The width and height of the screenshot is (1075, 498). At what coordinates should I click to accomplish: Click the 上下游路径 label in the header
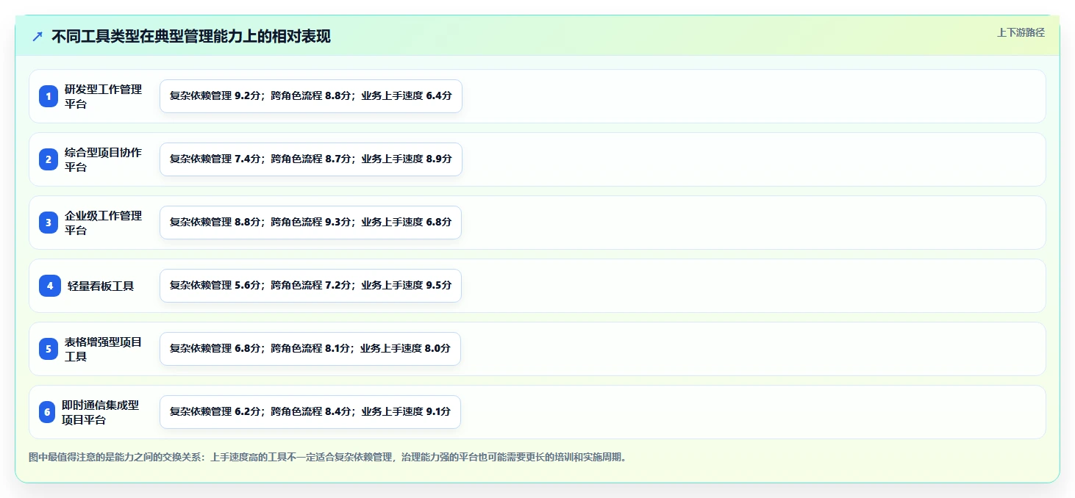tap(1021, 32)
